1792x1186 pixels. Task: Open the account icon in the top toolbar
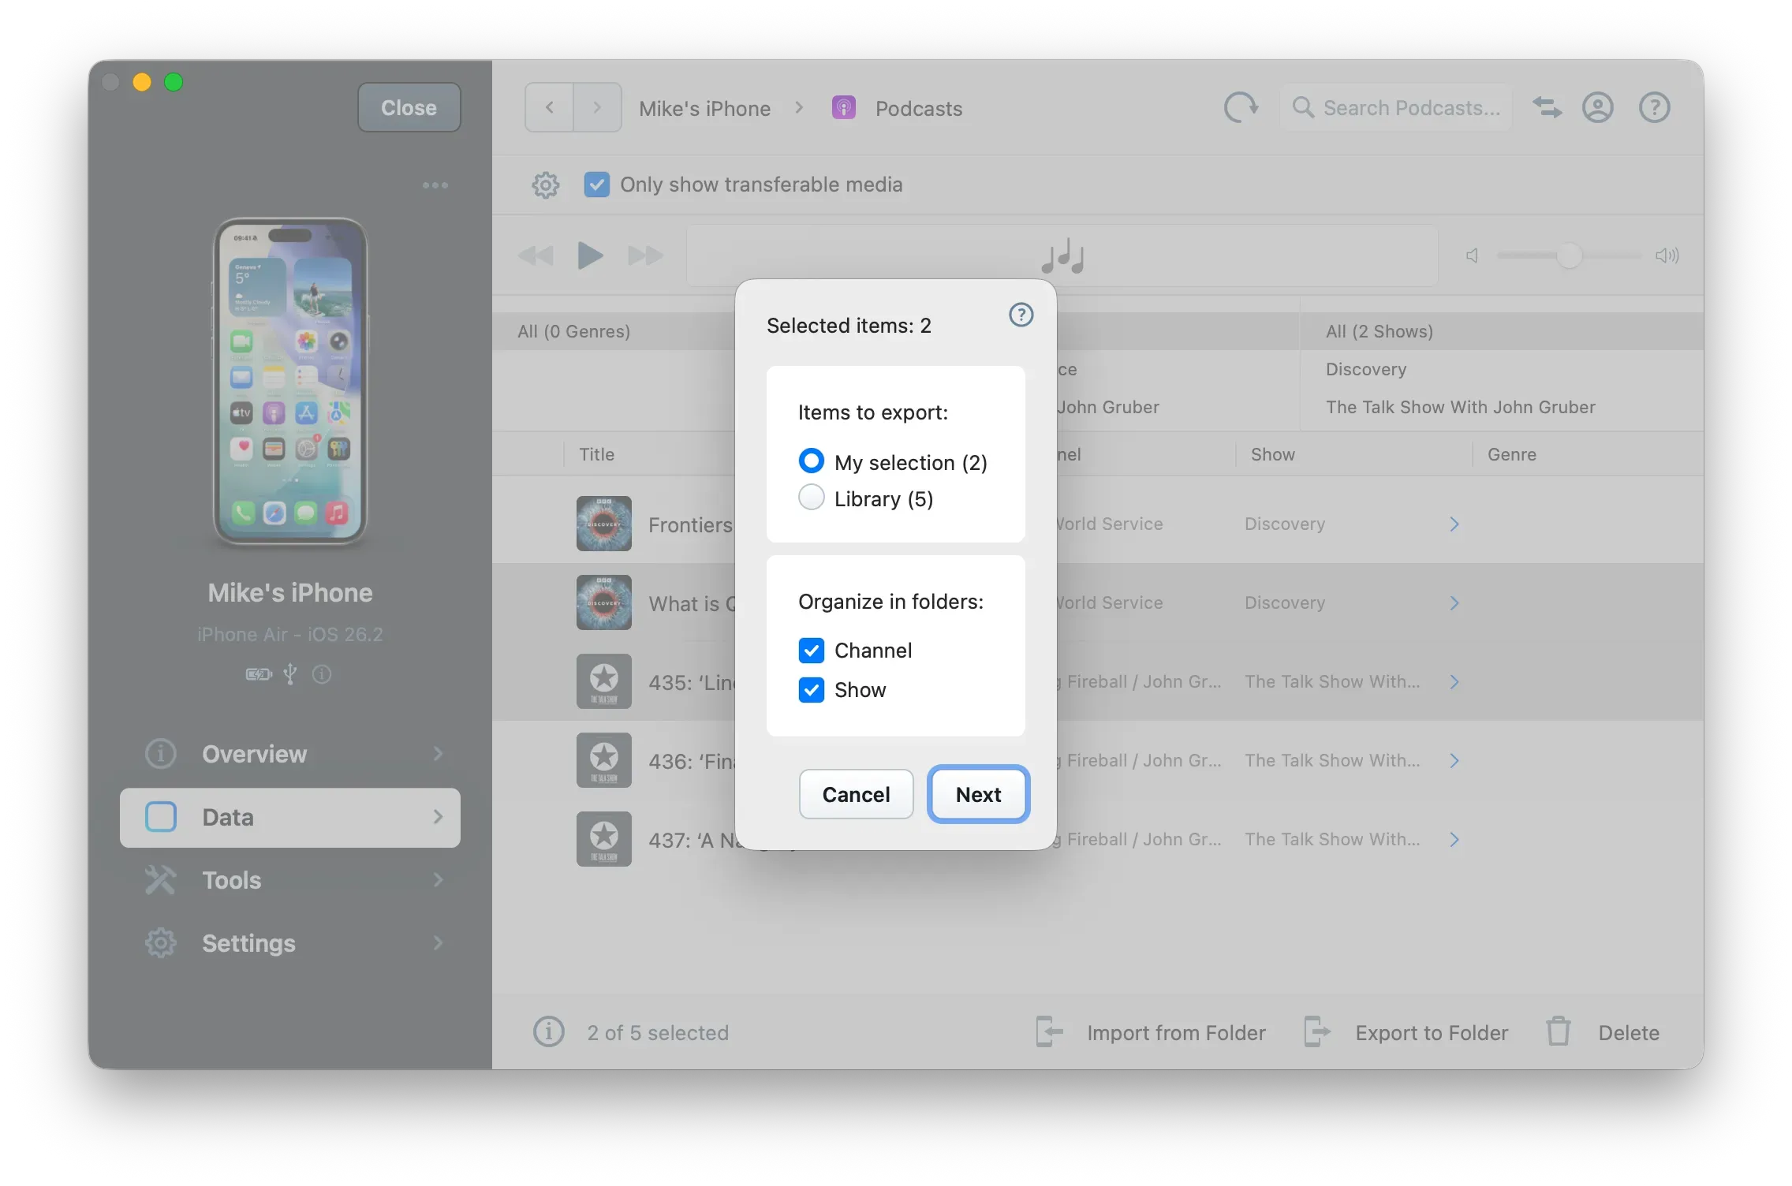pyautogui.click(x=1597, y=107)
